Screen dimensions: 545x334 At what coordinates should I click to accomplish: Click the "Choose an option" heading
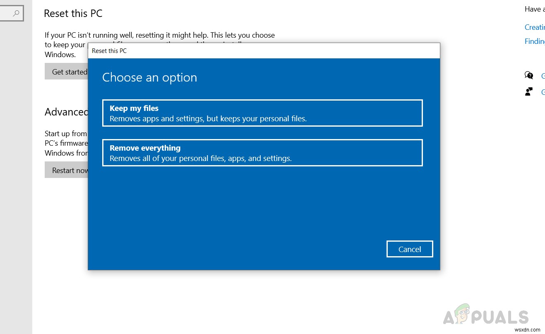point(149,77)
